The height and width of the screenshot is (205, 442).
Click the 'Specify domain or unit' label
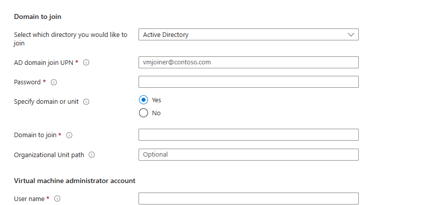[46, 102]
